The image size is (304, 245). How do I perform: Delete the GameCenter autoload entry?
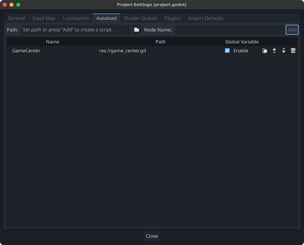click(293, 51)
